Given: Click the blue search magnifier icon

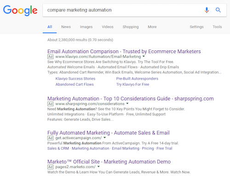Looking at the screenshot, I should coord(218,10).
